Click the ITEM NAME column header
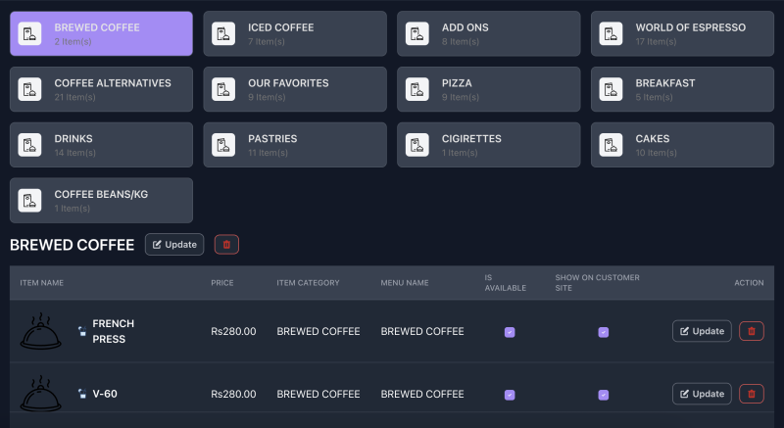The height and width of the screenshot is (428, 784). [41, 283]
